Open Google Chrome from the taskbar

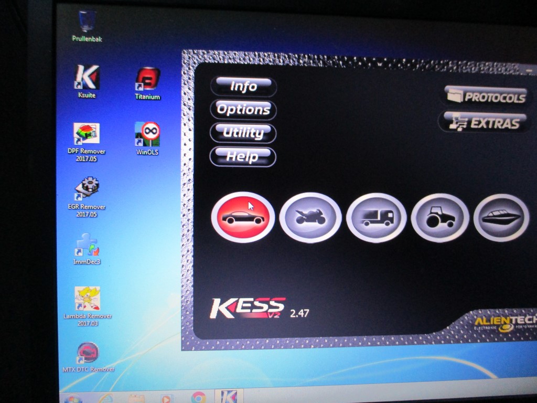(x=198, y=397)
